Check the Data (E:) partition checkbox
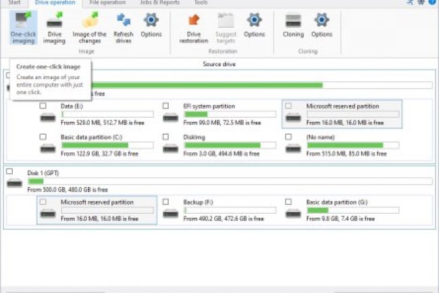Screen dimensions: 439x293 click(43, 106)
